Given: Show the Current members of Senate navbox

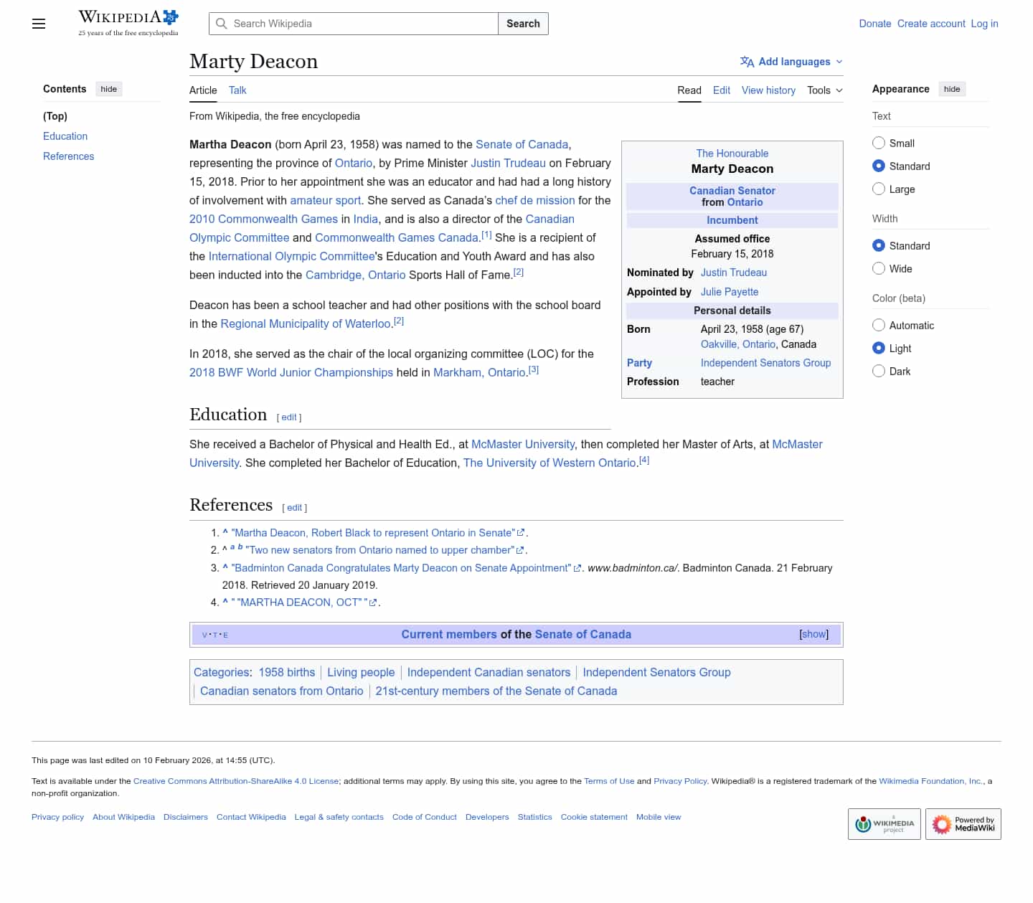Looking at the screenshot, I should [x=813, y=634].
